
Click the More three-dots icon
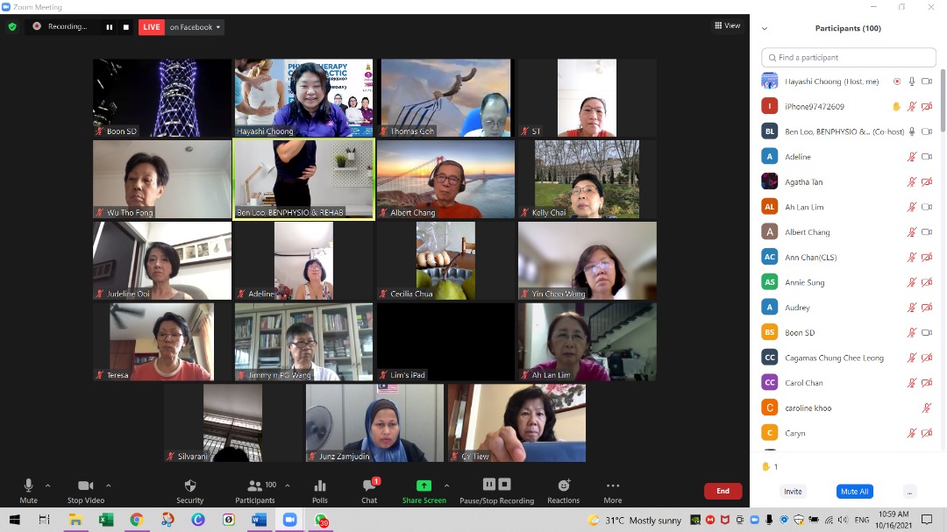coord(613,486)
